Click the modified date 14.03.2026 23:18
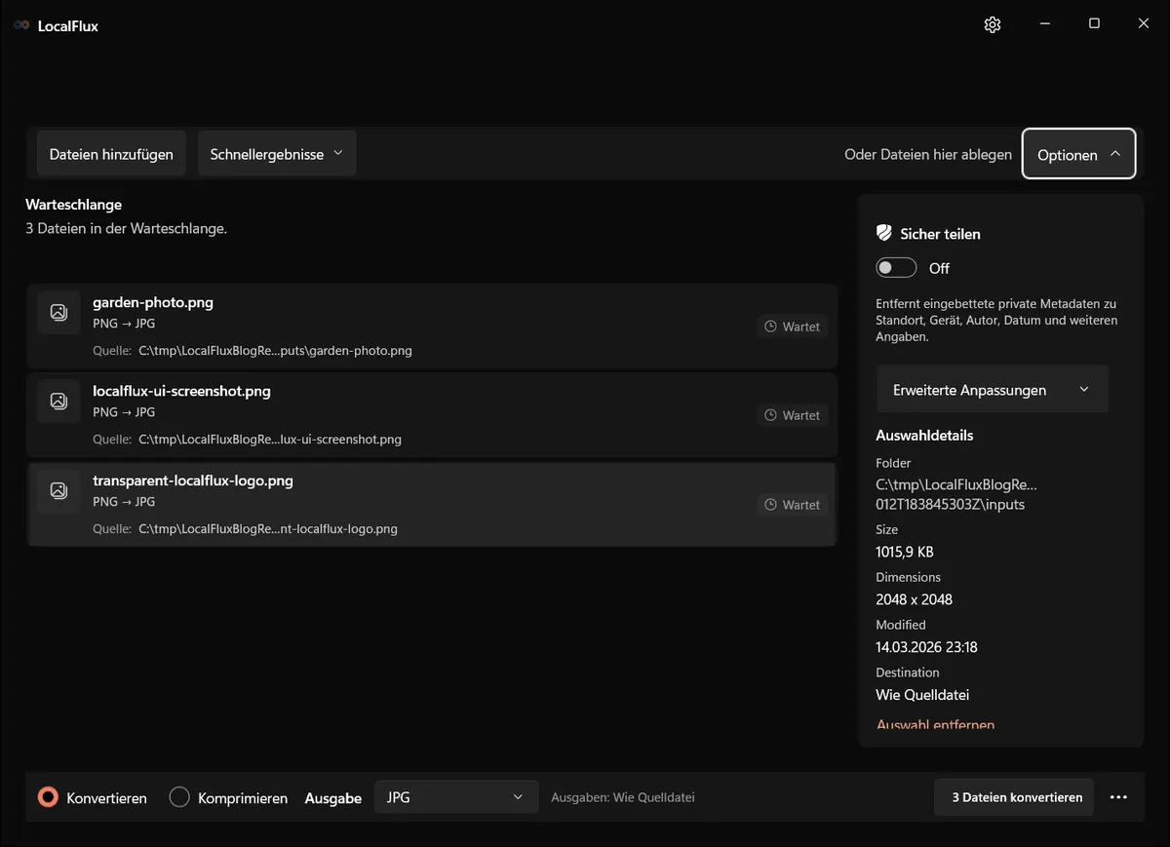This screenshot has height=847, width=1170. [x=926, y=647]
